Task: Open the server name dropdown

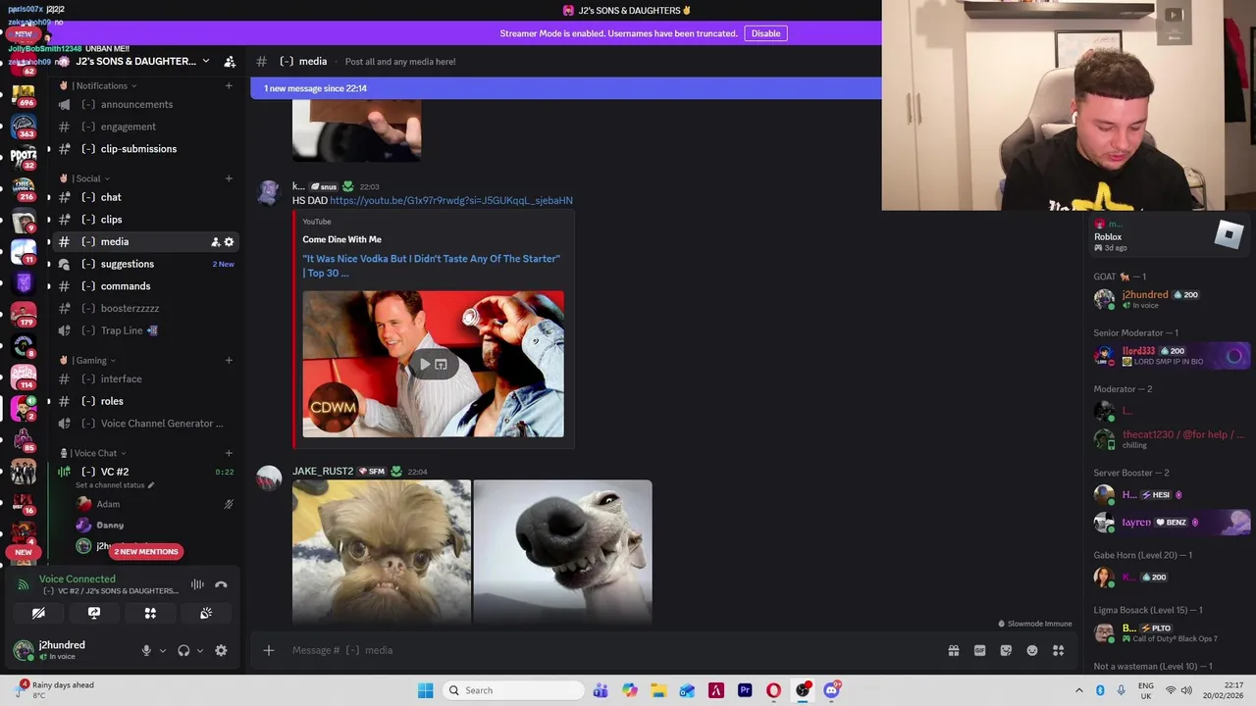Action: click(142, 61)
